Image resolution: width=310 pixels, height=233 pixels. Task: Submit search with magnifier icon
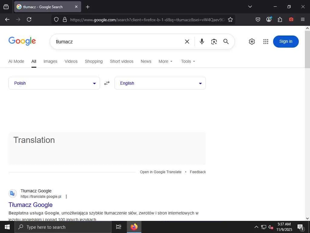pyautogui.click(x=226, y=41)
